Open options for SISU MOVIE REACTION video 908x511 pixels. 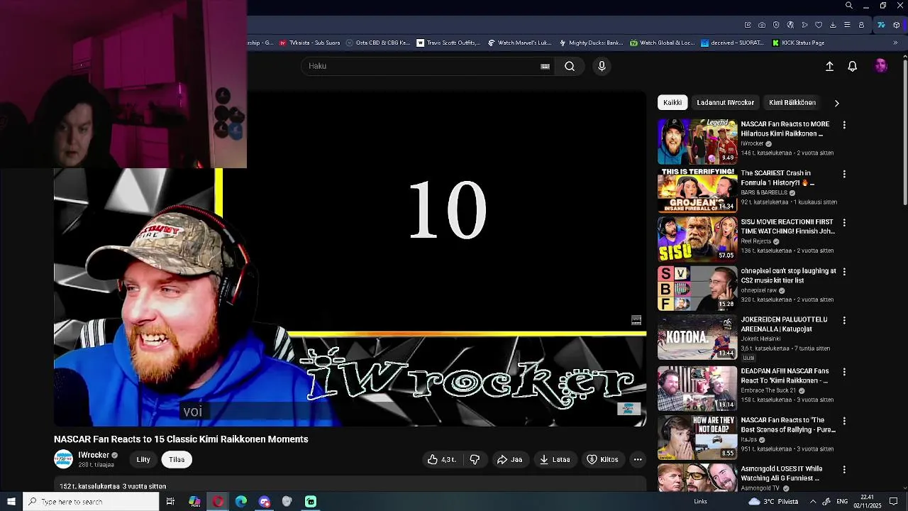[844, 223]
